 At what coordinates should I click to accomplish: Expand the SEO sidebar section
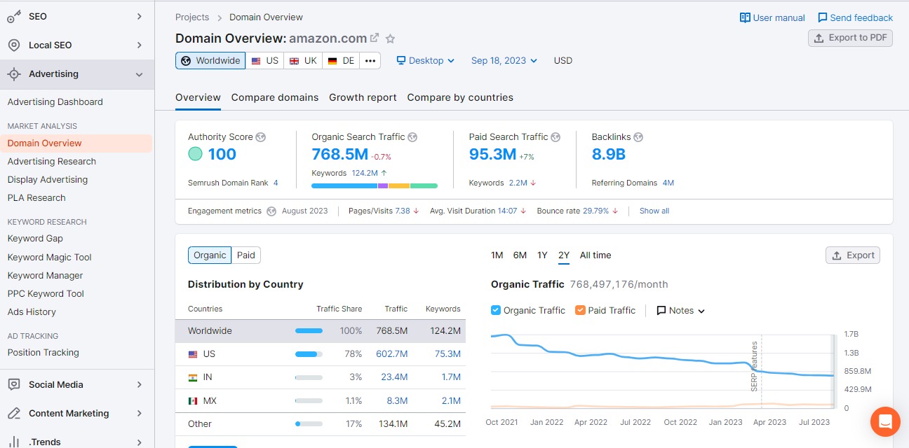pos(139,16)
